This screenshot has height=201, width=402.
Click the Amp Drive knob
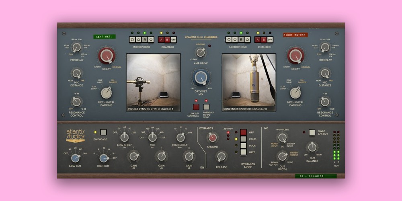click(200, 52)
